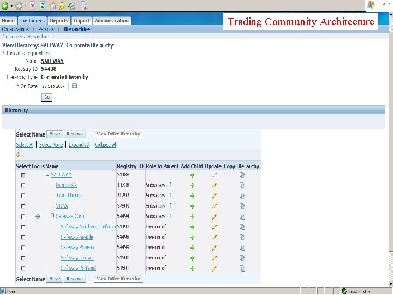393x295 pixels.
Task: Click the browser Refresh icon
Action: click(43, 5)
